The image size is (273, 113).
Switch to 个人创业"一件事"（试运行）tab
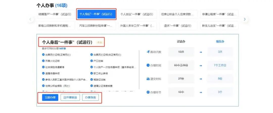tap(137, 14)
